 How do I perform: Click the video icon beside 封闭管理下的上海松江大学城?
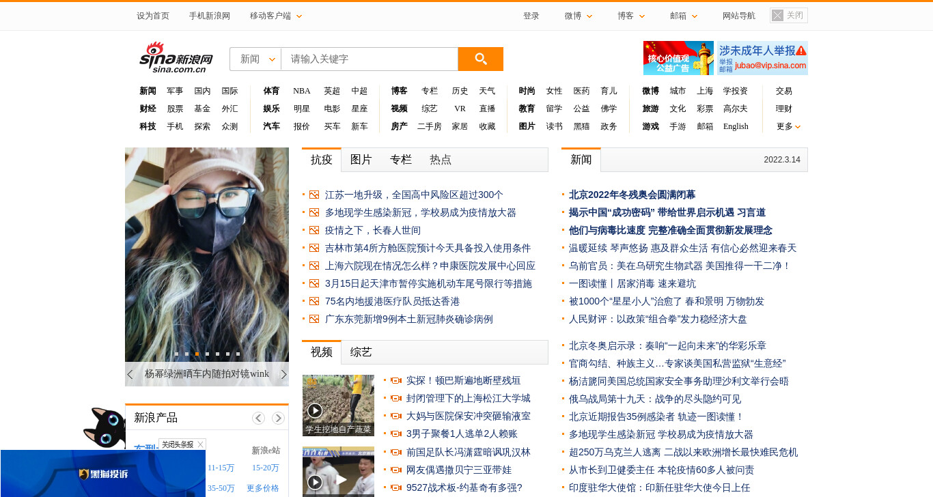coord(395,398)
